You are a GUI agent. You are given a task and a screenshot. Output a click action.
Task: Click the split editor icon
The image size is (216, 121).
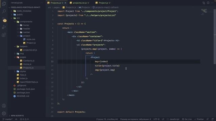coord(208,3)
